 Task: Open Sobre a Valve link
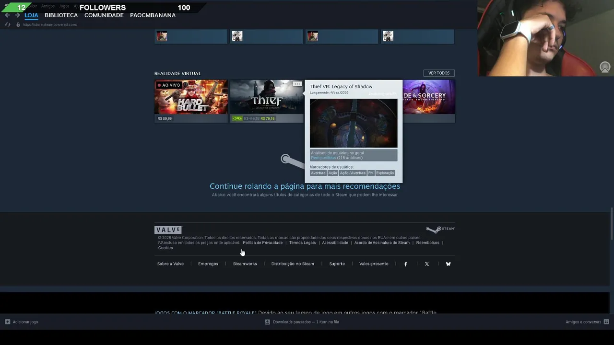point(170,264)
